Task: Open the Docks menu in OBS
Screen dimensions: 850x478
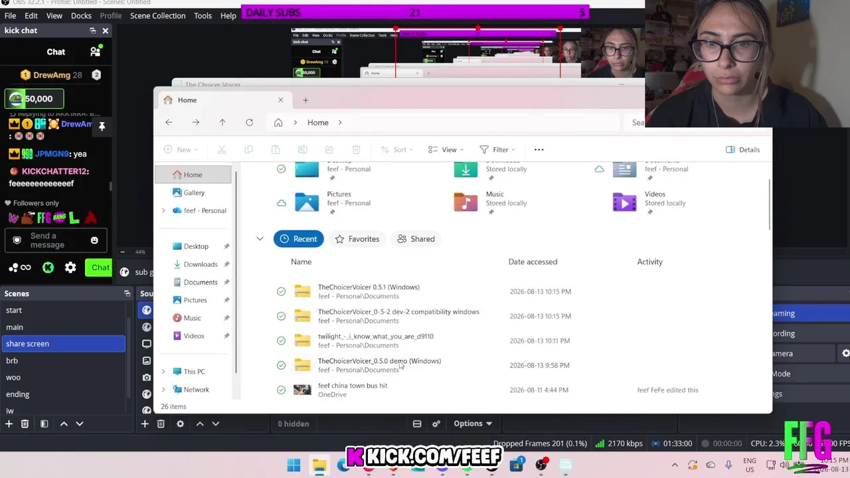Action: pyautogui.click(x=81, y=15)
